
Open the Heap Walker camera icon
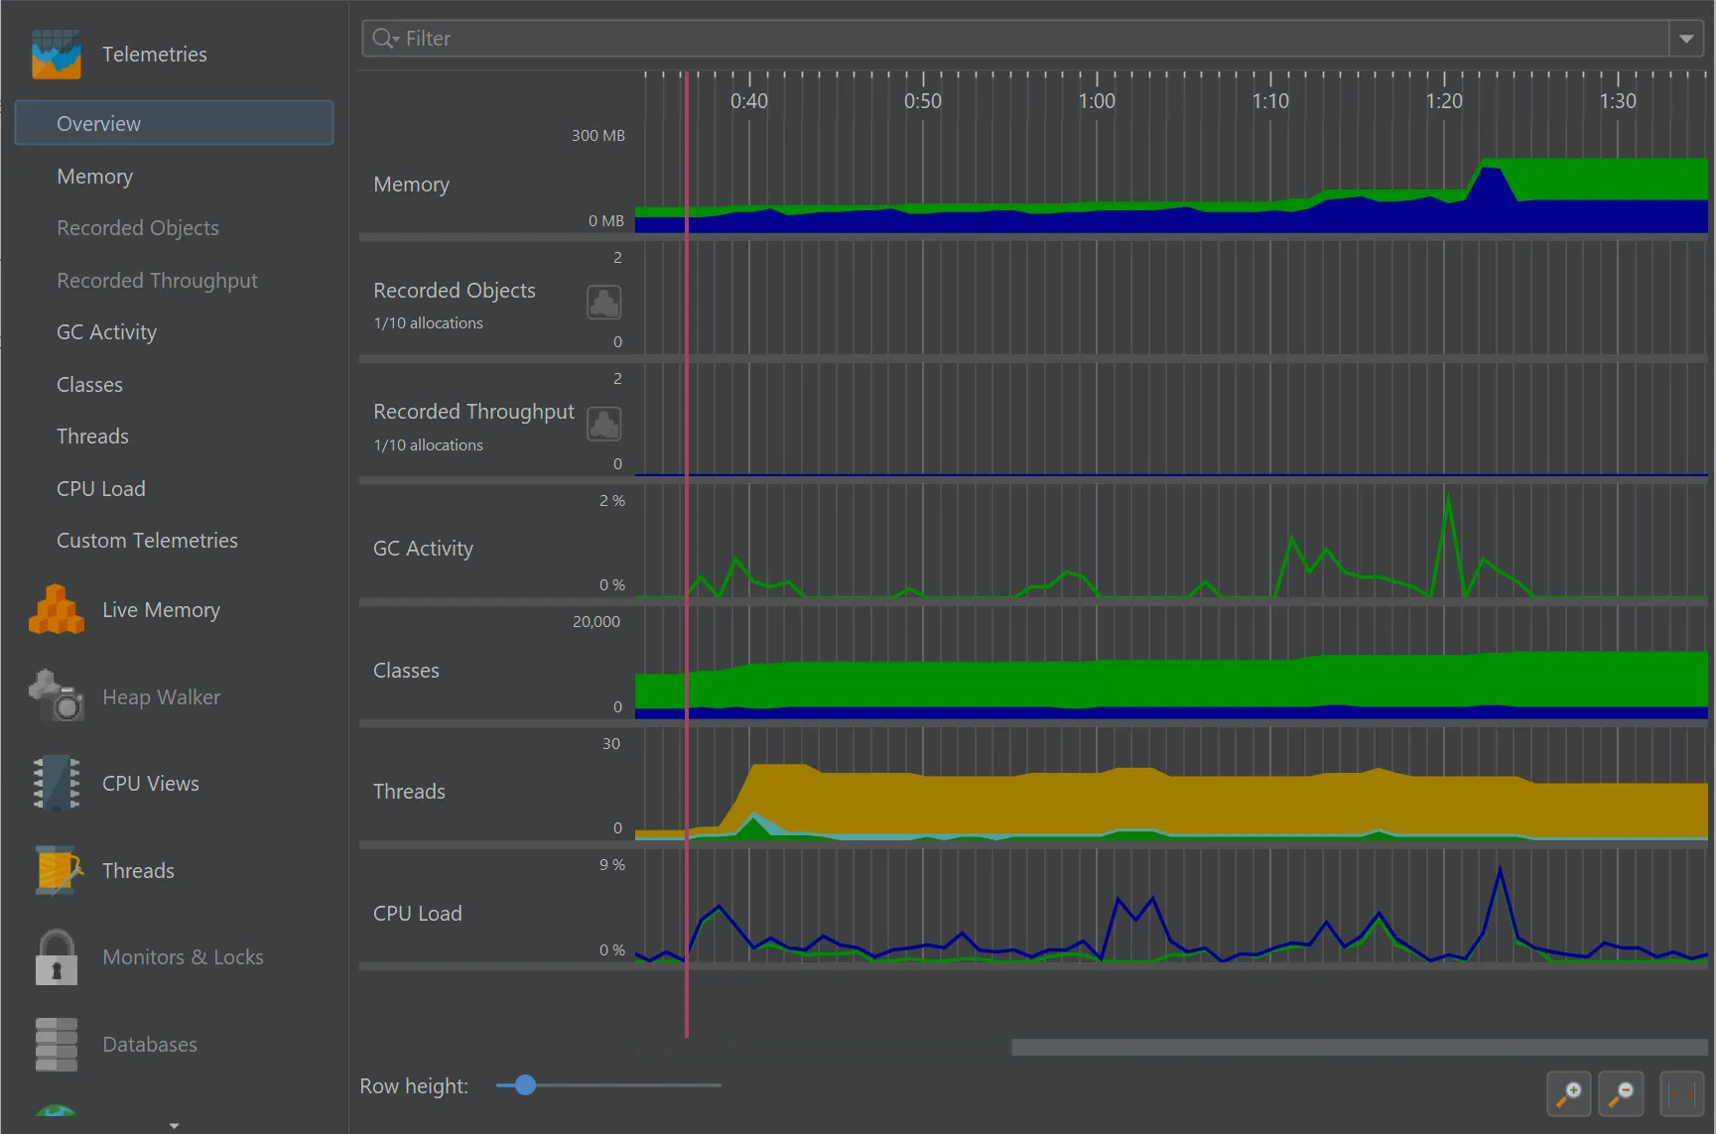tap(56, 696)
